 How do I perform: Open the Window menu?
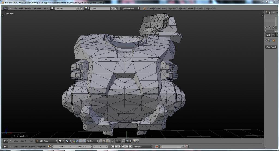point(37,8)
